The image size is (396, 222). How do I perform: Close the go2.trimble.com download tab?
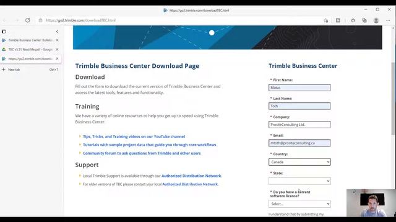click(57, 59)
